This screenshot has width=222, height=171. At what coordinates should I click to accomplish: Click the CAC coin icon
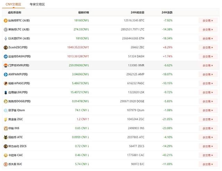(x=6, y=155)
